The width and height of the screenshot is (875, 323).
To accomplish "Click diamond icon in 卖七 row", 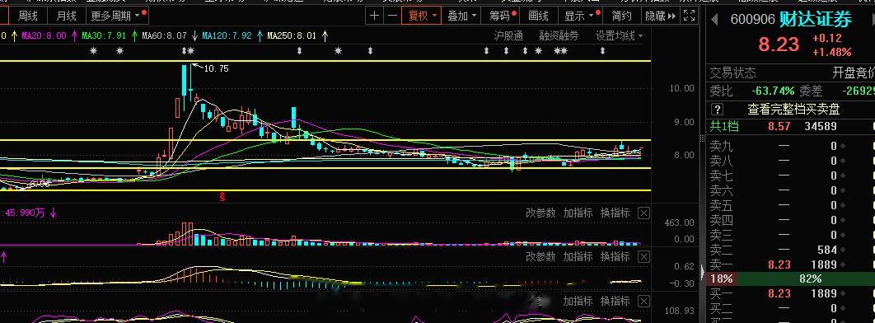I will [x=843, y=176].
